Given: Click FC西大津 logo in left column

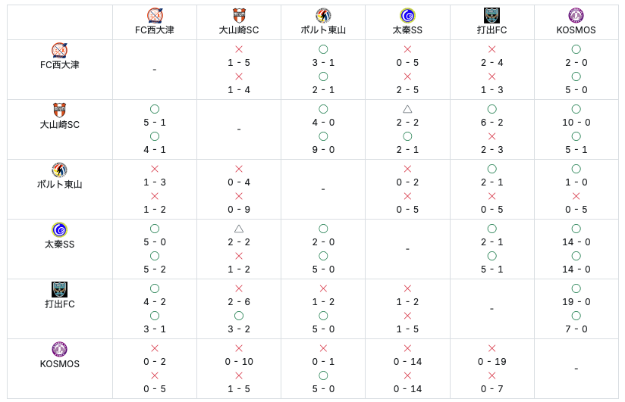Looking at the screenshot, I should click(59, 51).
